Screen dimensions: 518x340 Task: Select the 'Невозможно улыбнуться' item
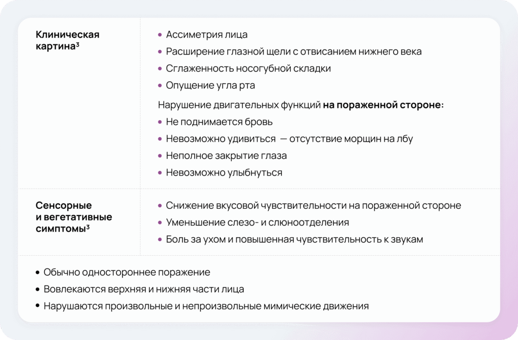pyautogui.click(x=224, y=173)
